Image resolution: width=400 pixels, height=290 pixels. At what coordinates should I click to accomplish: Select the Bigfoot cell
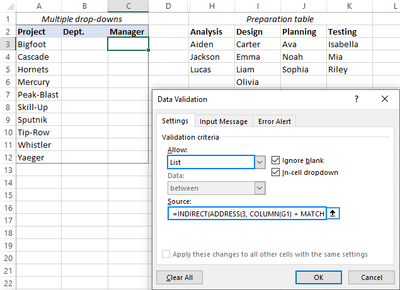(39, 44)
